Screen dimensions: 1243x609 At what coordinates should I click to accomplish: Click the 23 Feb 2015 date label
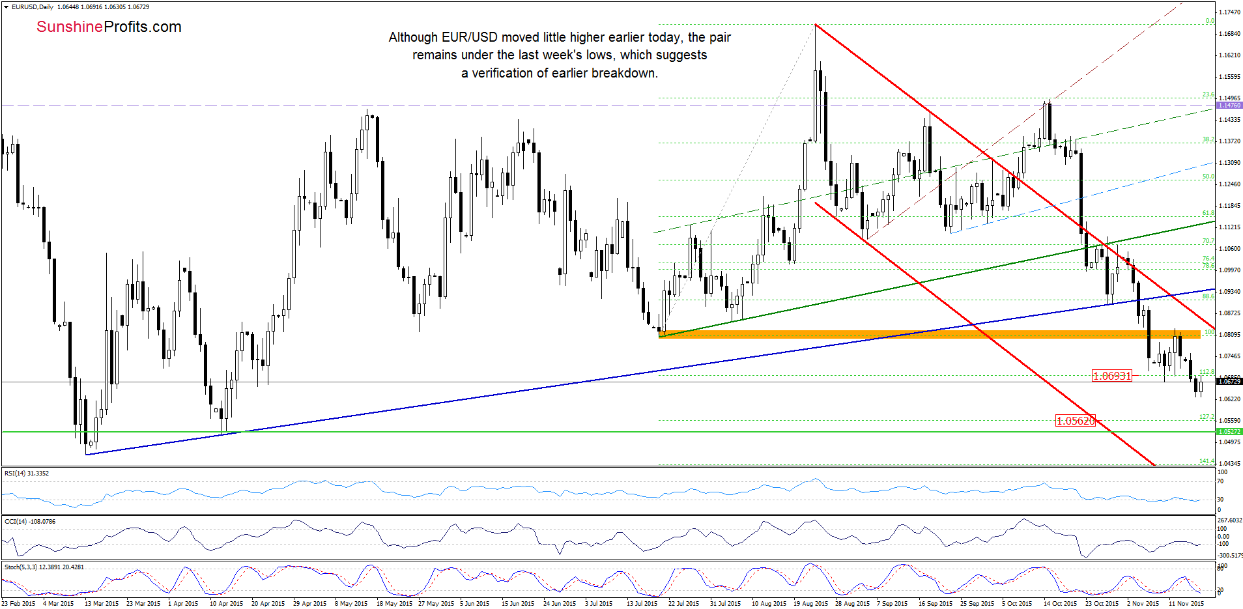[x=19, y=604]
